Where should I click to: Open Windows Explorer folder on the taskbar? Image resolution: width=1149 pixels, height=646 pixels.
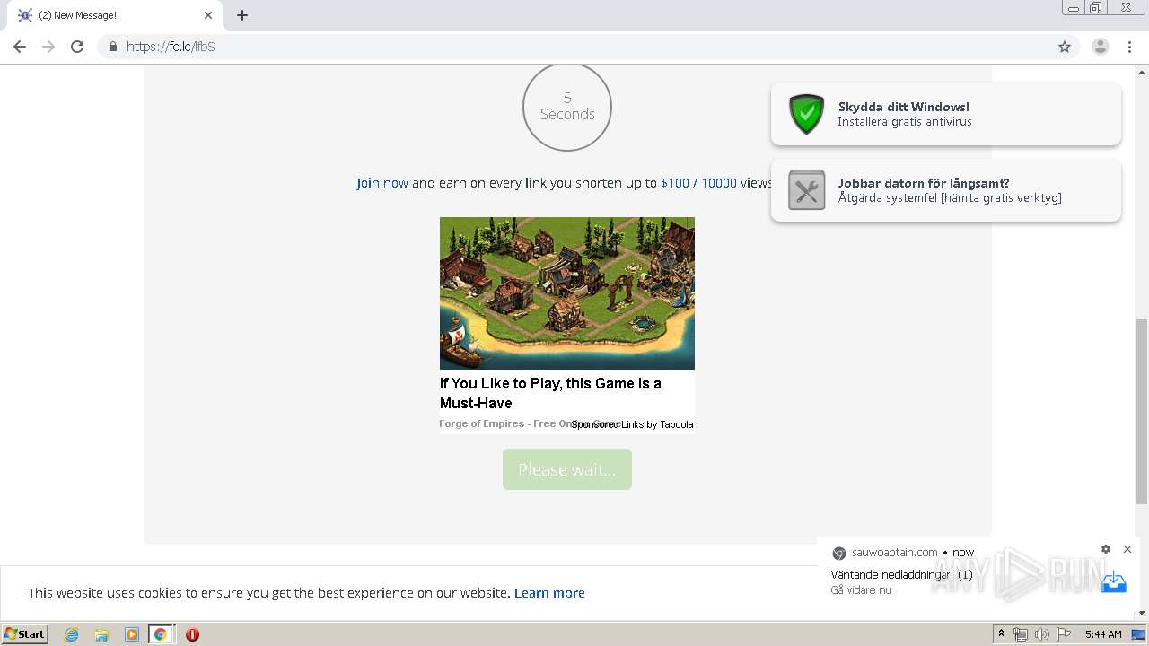(x=101, y=634)
